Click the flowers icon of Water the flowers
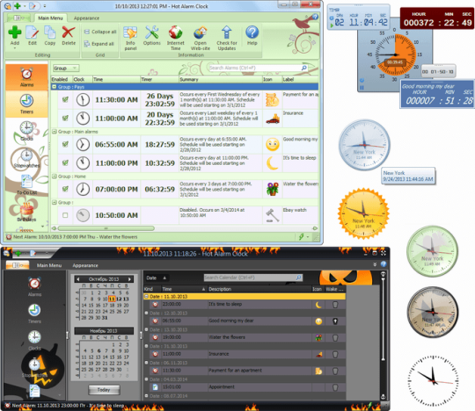This screenshot has height=411, width=475. [273, 189]
